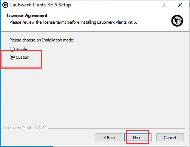Click the license review instruction text
Image resolution: width=190 pixels, height=147 pixels.
tap(73, 22)
